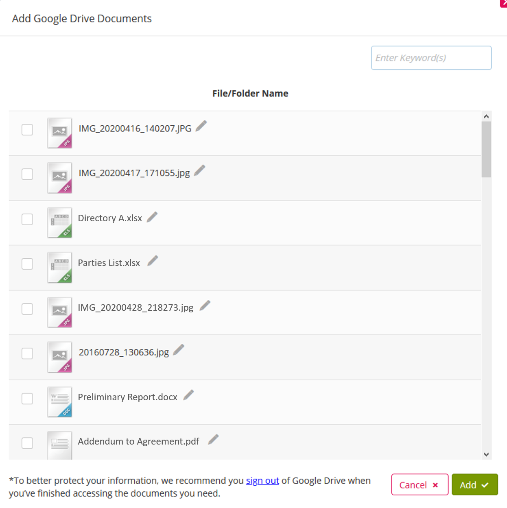Viewport: 507px width, 508px height.
Task: Click the Enter Keyword(s) search field
Action: [x=431, y=58]
